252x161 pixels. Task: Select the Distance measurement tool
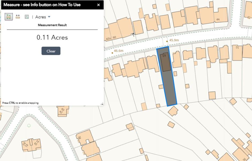18,17
